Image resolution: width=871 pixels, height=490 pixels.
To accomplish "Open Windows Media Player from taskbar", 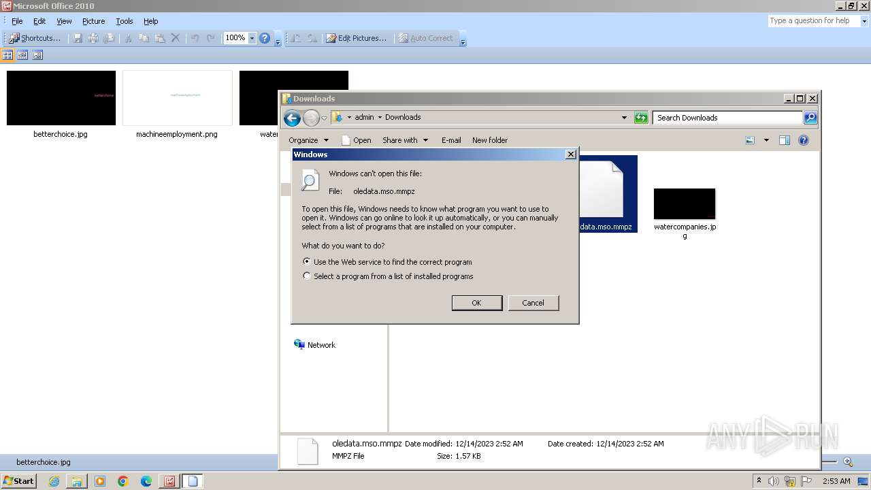I will [100, 481].
